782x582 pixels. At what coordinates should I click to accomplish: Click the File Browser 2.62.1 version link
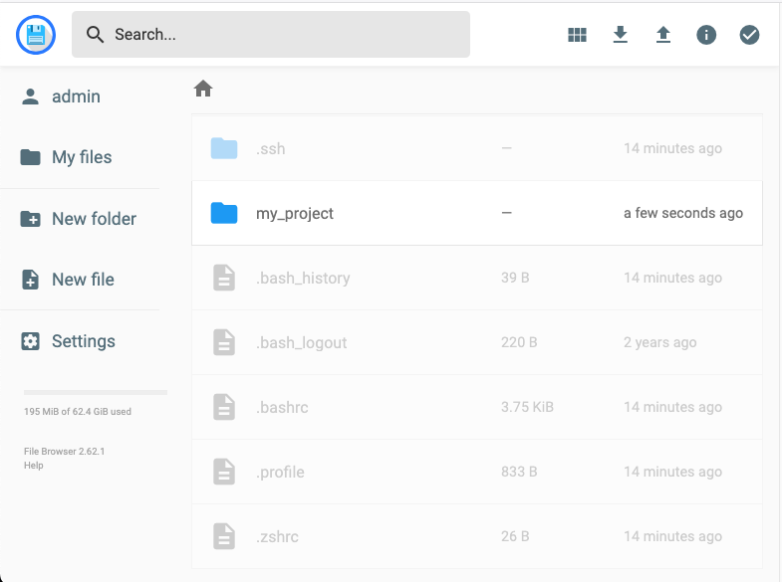[64, 451]
